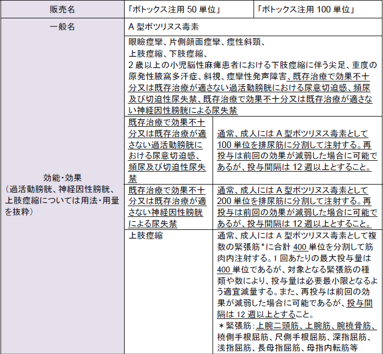
Task: Click the 隔は 12 週以上とすること line
Action: click(265, 315)
